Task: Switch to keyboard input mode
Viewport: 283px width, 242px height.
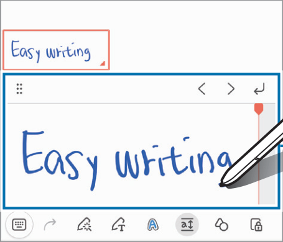Action: [19, 225]
